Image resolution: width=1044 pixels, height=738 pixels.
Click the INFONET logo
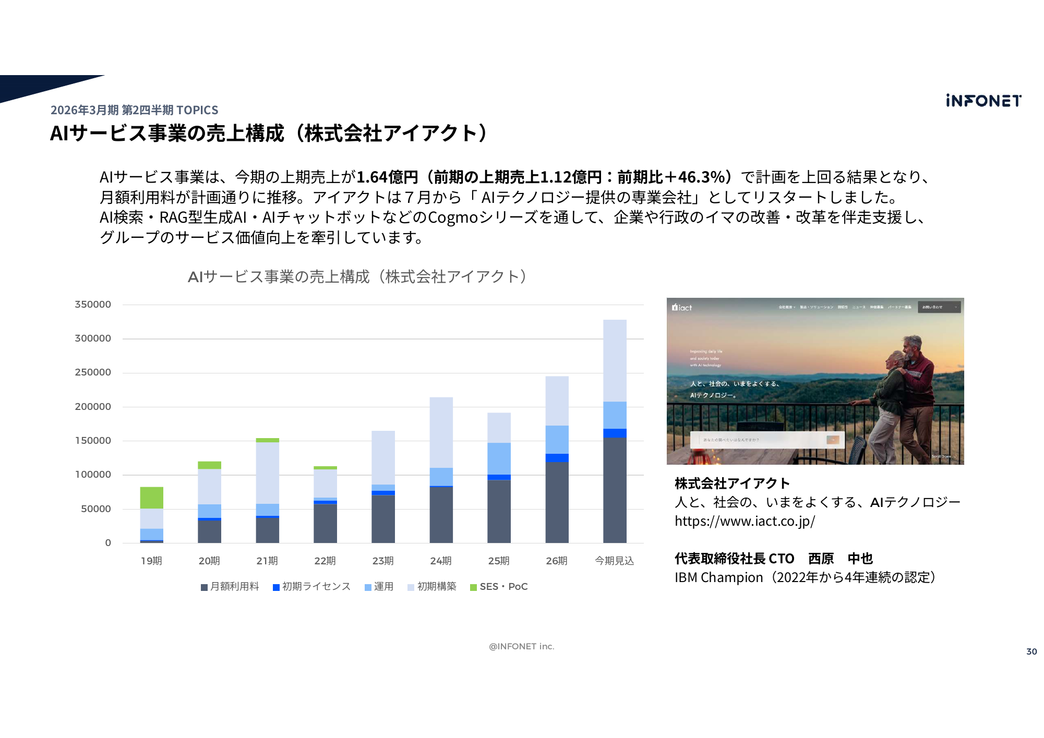point(983,101)
